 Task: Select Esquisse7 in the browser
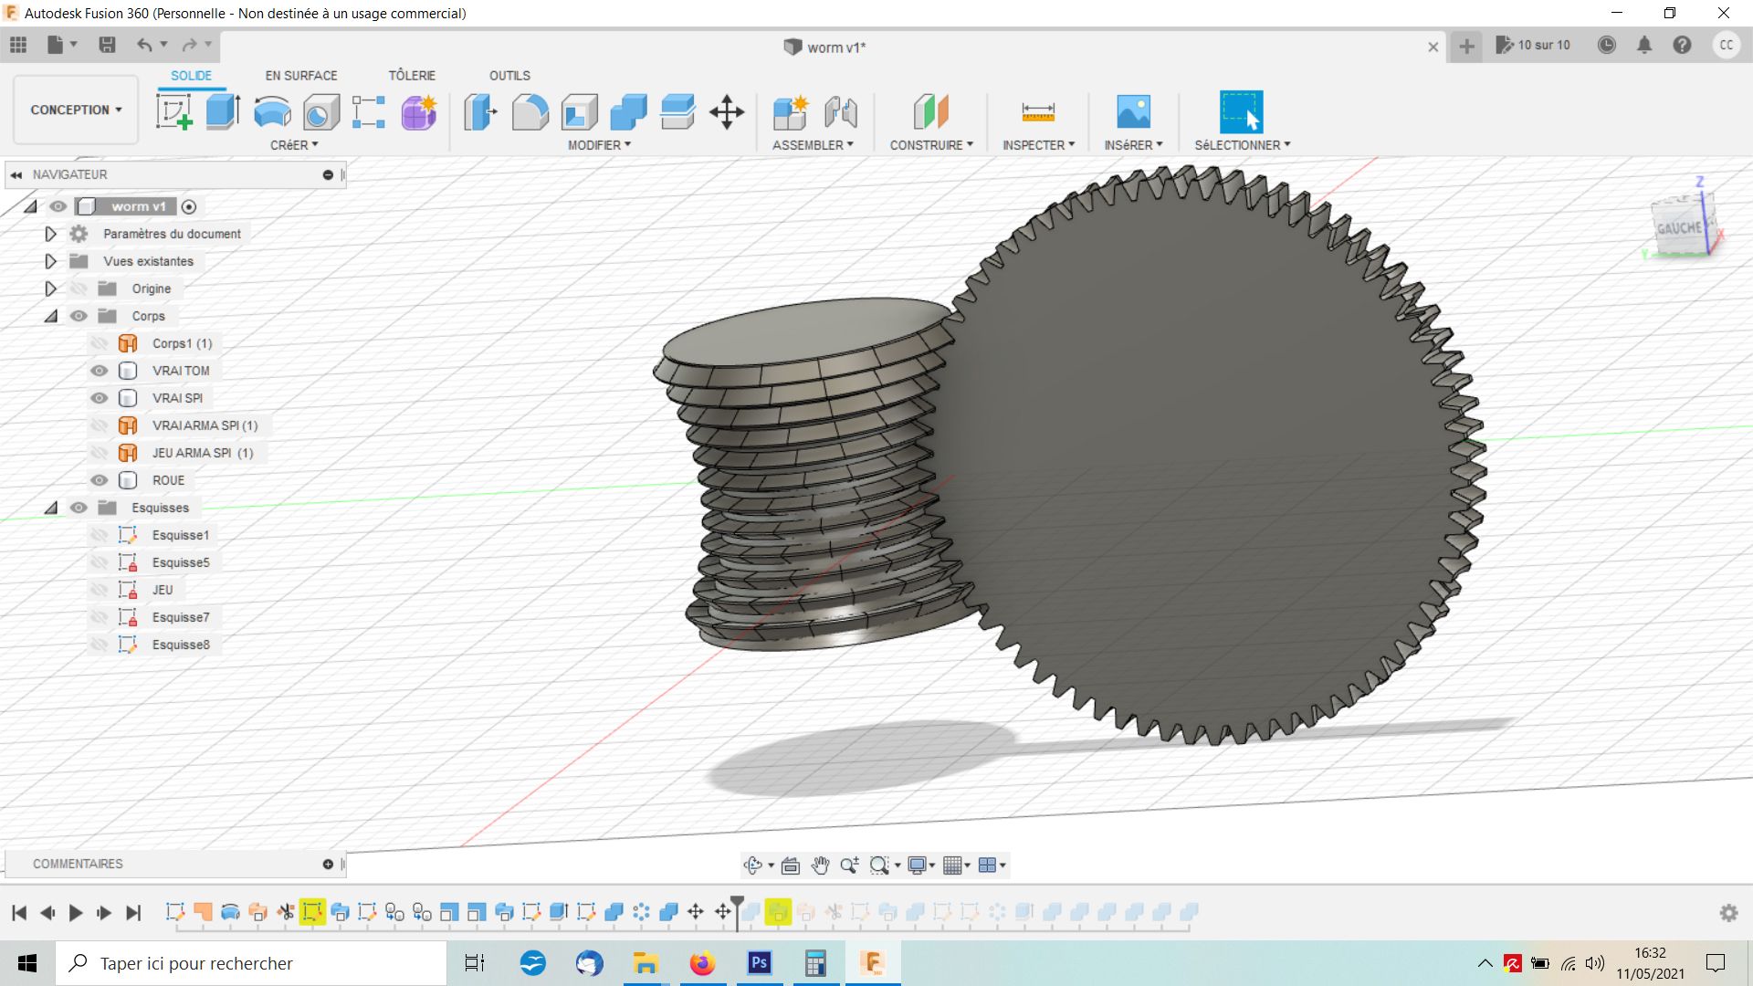coord(180,617)
